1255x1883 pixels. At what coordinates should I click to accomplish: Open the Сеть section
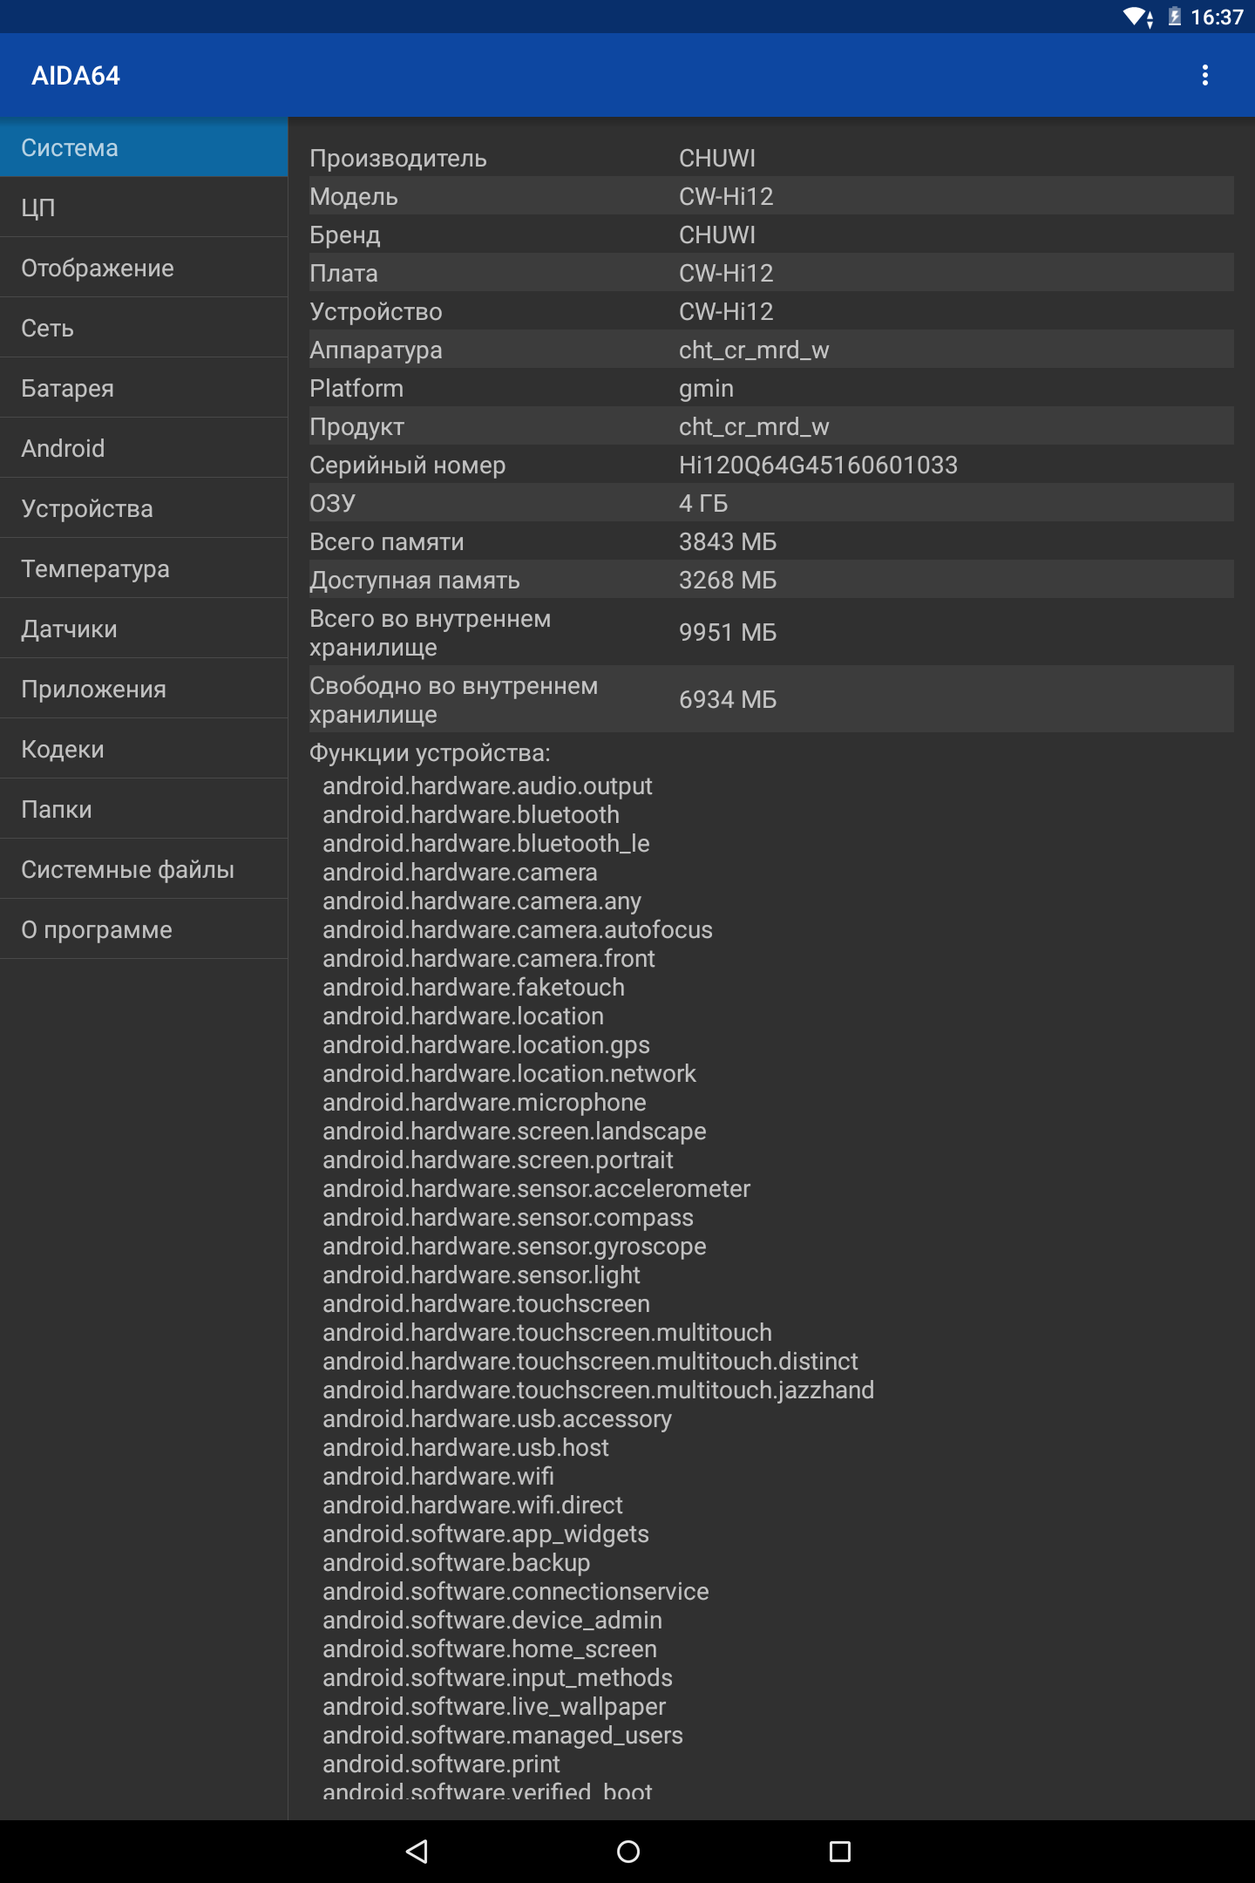144,328
